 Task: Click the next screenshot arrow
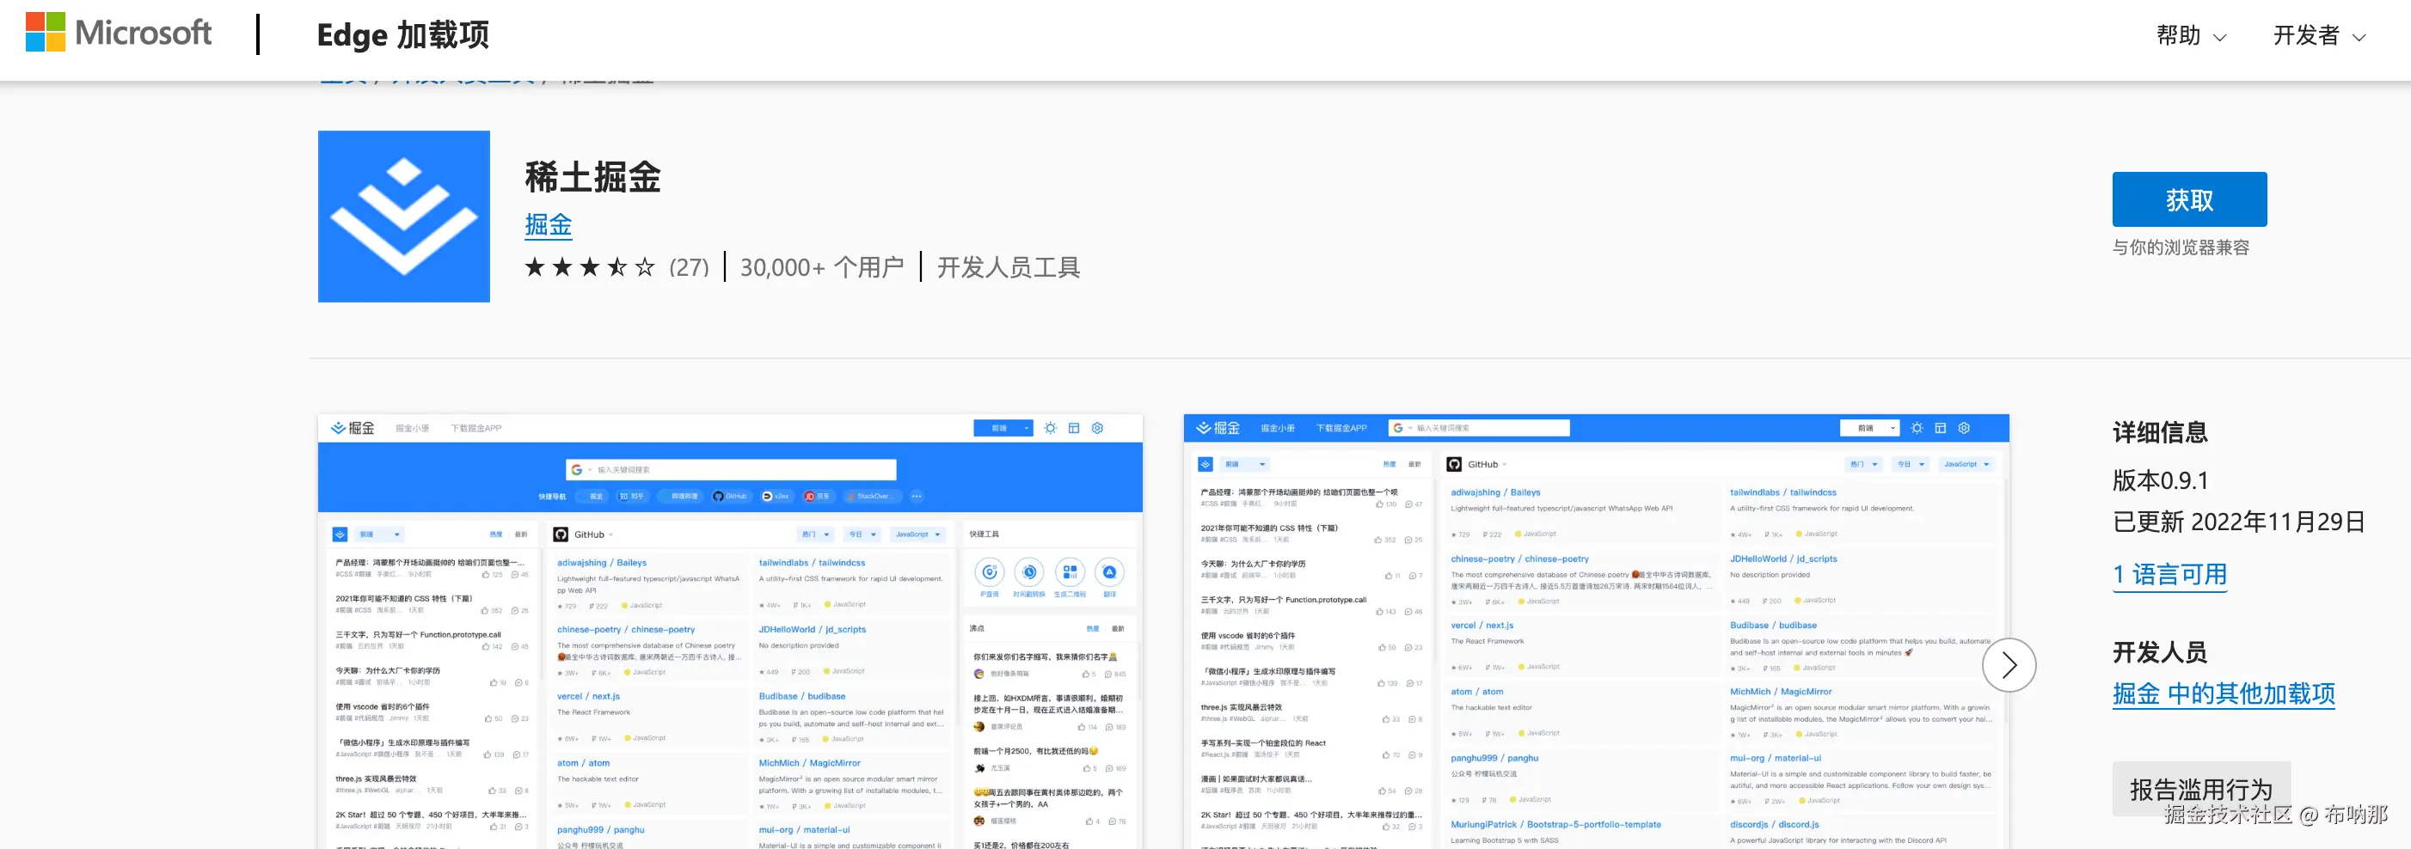point(2009,665)
